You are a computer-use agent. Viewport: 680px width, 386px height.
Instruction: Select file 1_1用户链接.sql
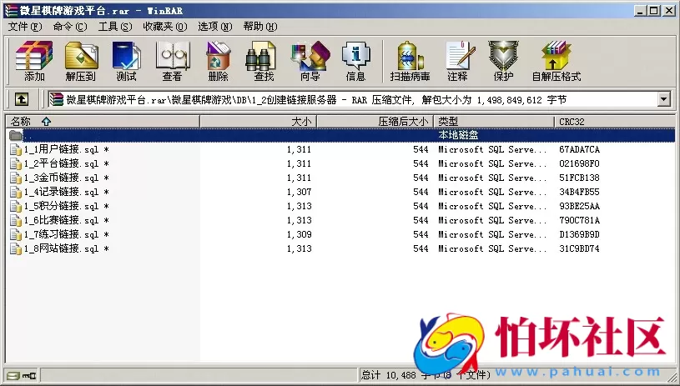pos(60,150)
